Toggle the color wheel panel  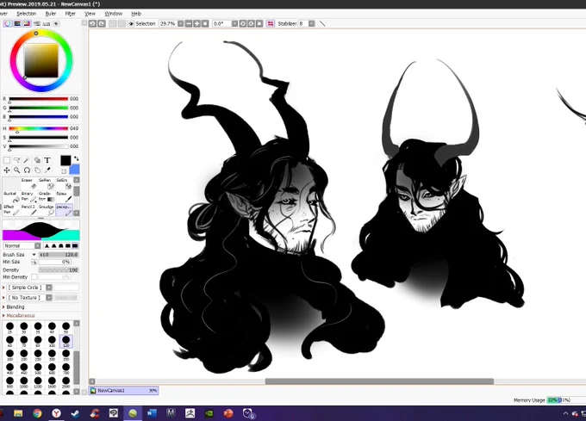(x=8, y=23)
